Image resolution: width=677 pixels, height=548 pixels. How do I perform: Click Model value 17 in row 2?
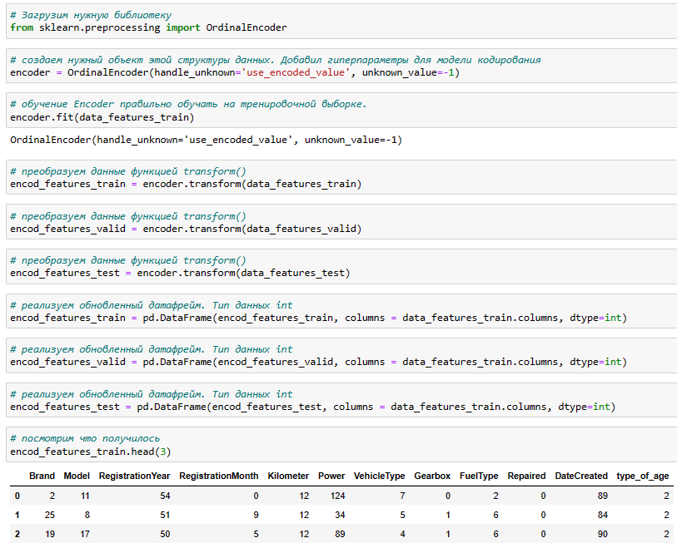pyautogui.click(x=85, y=534)
